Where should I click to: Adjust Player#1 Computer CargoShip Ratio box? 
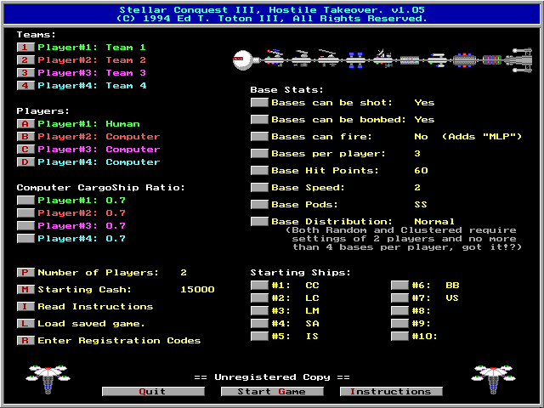(25, 201)
